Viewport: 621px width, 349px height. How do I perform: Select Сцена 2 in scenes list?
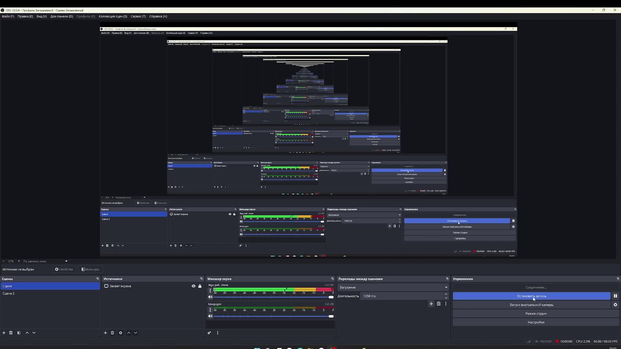tap(9, 293)
